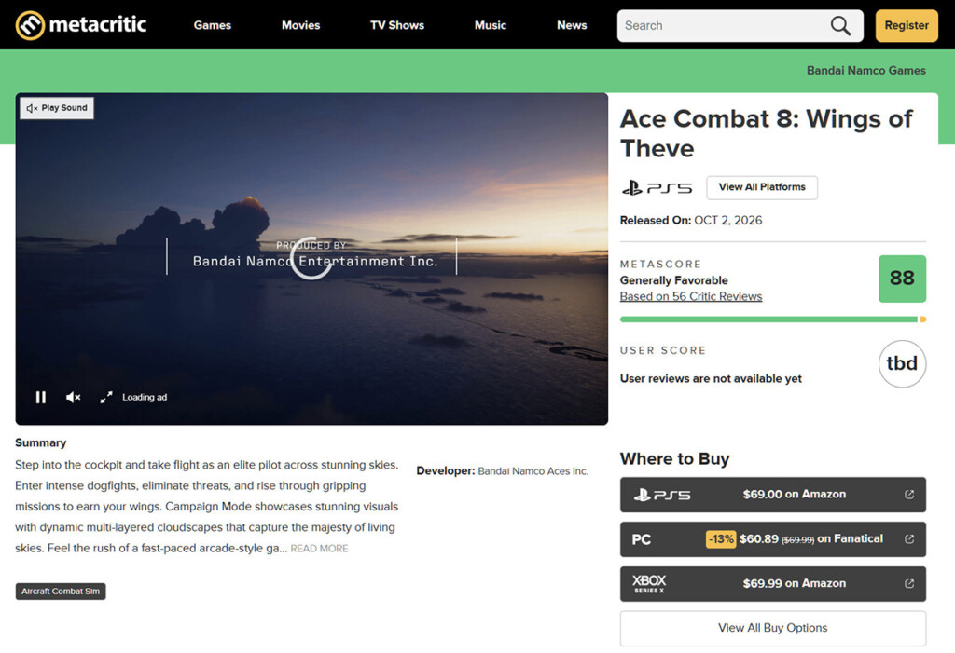Buy Xbox version for $69.99 on Amazon
The image size is (955, 653).
coord(773,584)
